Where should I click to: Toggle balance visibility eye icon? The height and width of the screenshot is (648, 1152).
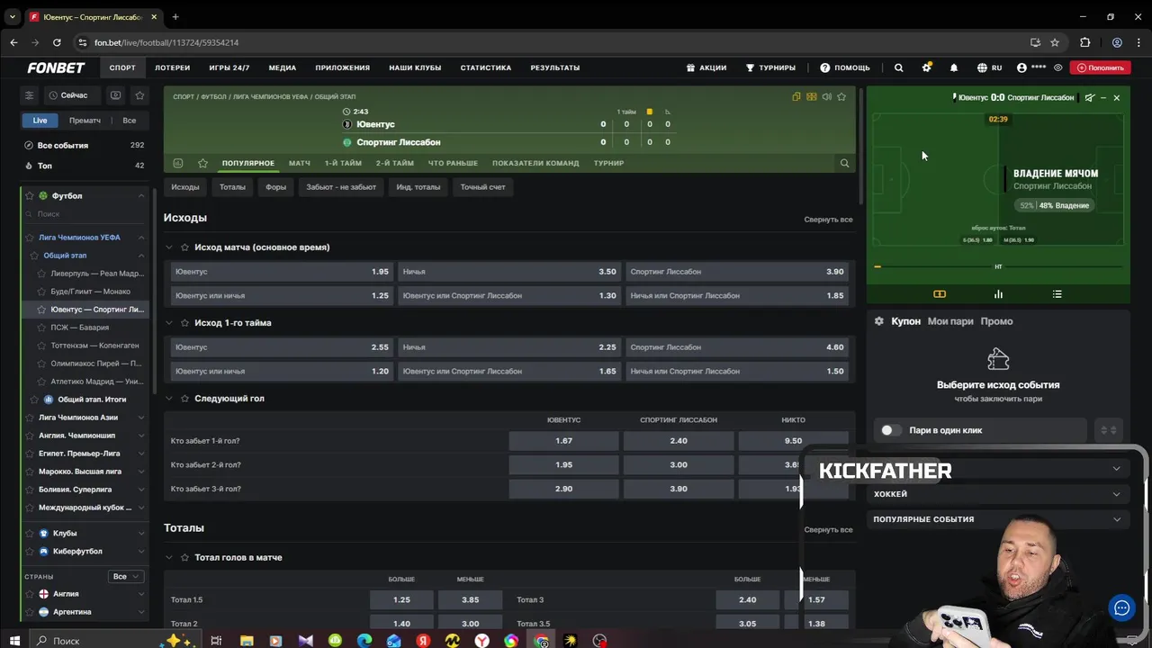(x=1058, y=67)
